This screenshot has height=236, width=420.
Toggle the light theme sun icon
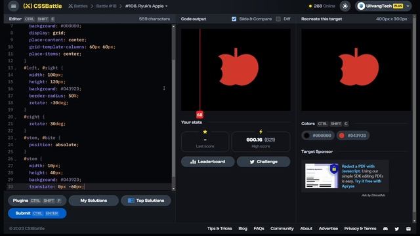[x=345, y=6]
